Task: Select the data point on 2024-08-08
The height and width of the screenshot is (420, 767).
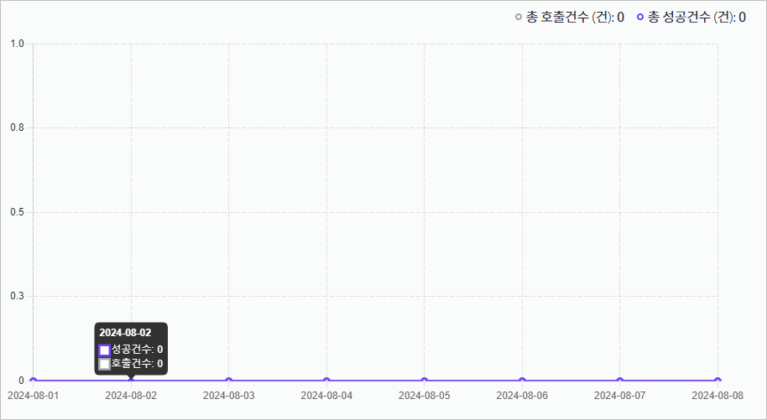Action: point(718,381)
